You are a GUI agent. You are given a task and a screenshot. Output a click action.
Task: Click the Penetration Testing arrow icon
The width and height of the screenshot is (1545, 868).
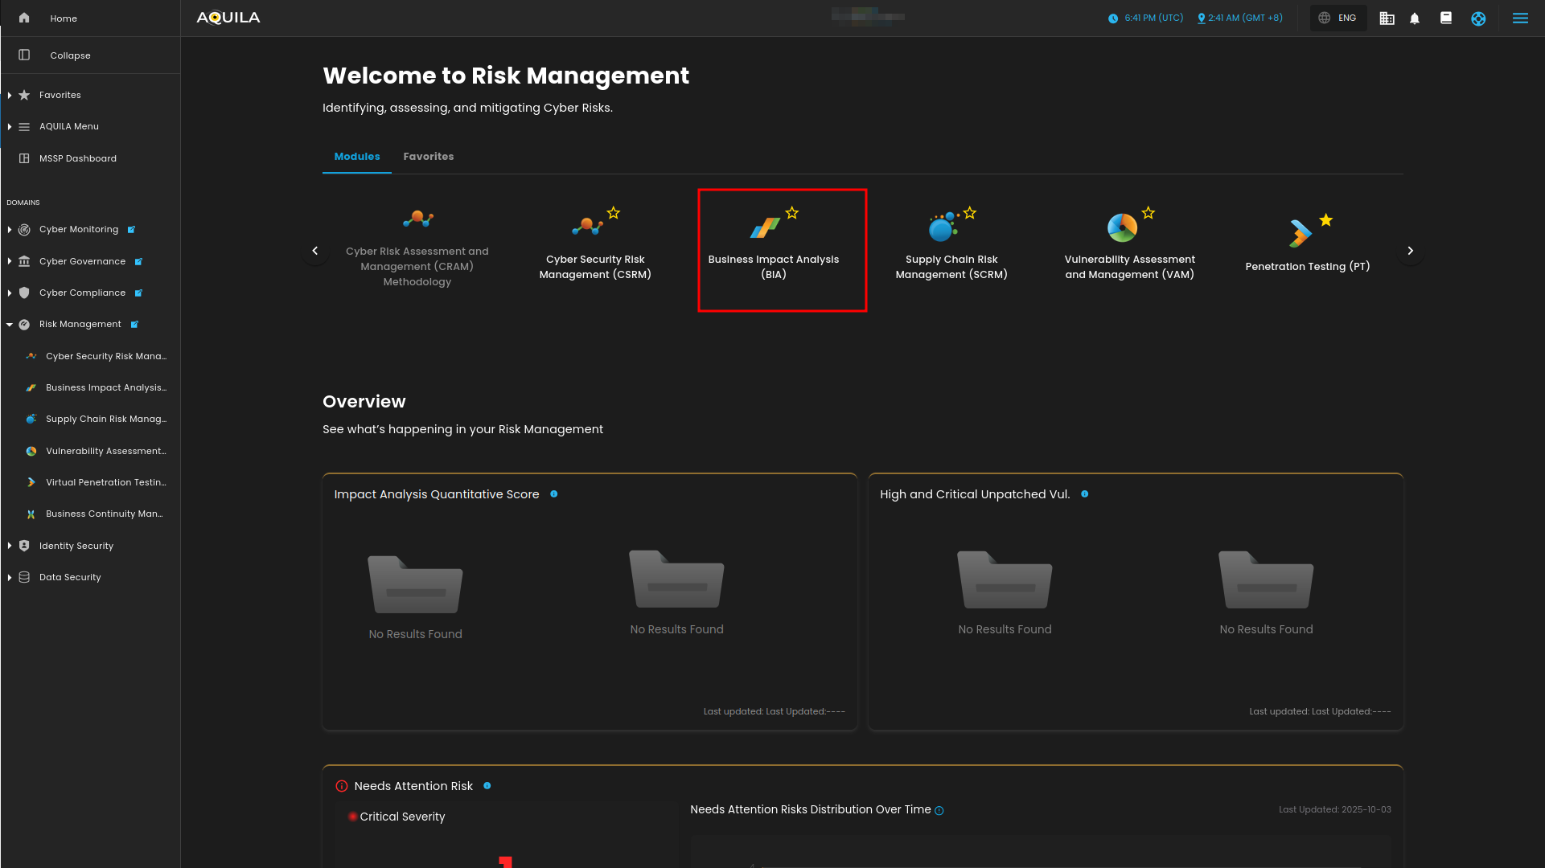click(x=1300, y=233)
